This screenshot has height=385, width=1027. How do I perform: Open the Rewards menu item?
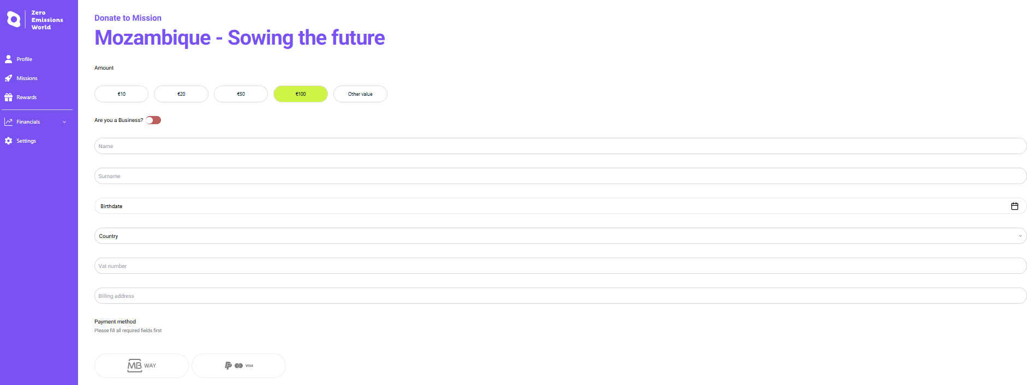click(26, 97)
